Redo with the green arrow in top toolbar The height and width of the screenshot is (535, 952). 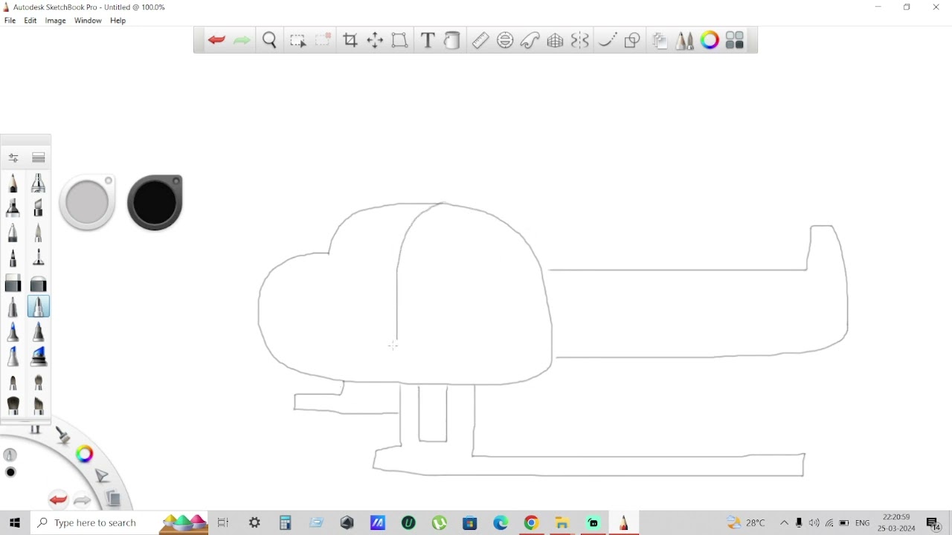242,40
